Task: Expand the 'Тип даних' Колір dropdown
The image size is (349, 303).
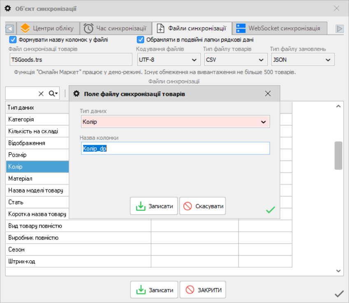Action: 175,122
